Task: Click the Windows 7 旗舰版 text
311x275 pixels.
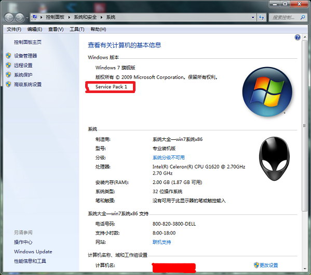Action: click(115, 68)
